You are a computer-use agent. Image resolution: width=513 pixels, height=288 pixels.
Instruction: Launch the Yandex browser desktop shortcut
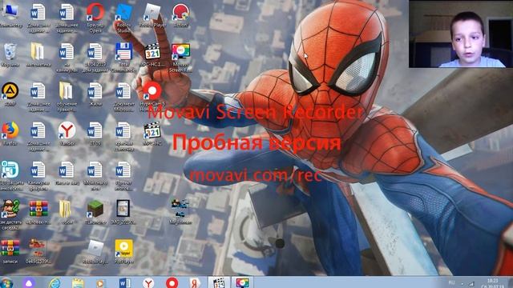[x=67, y=134]
